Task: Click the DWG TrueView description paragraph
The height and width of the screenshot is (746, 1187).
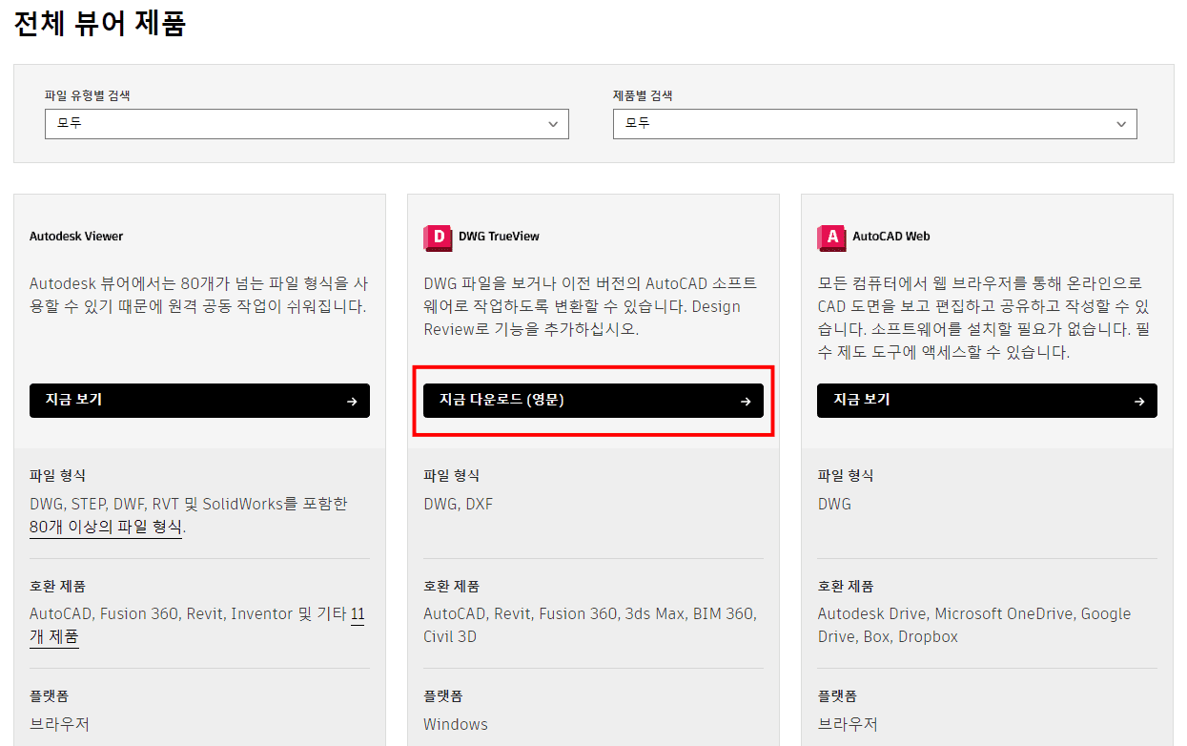Action: click(x=591, y=306)
